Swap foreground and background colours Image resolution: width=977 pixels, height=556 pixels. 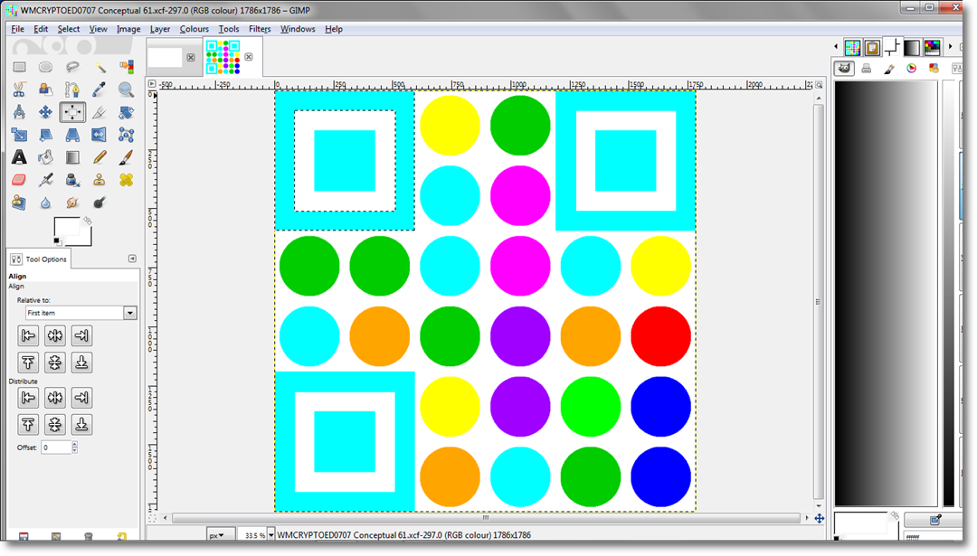click(x=88, y=221)
